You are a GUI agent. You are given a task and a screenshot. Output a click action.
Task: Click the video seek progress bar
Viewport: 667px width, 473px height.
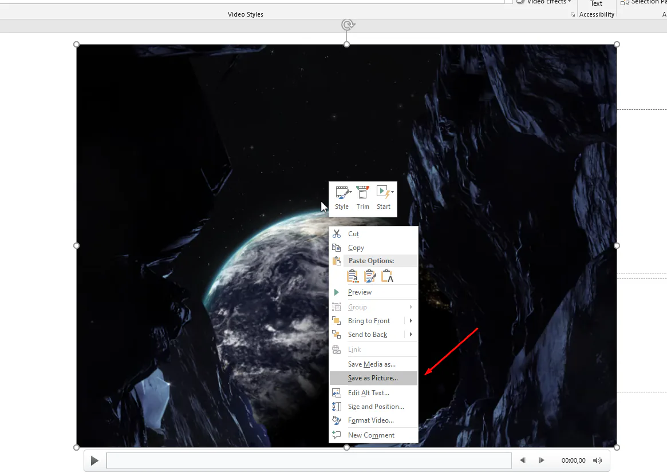(309, 460)
